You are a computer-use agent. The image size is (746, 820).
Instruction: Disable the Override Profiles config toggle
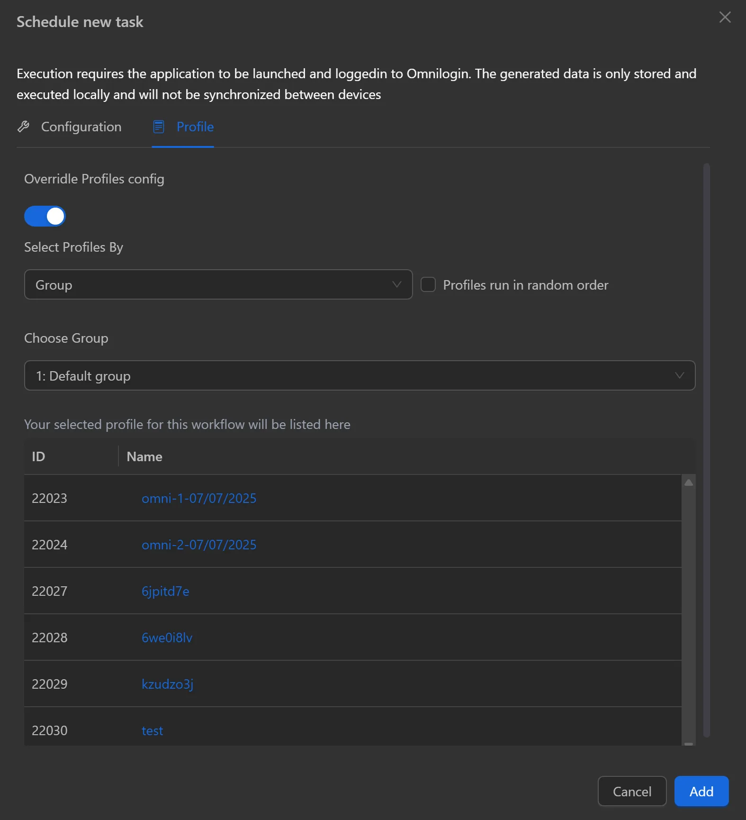click(x=45, y=216)
